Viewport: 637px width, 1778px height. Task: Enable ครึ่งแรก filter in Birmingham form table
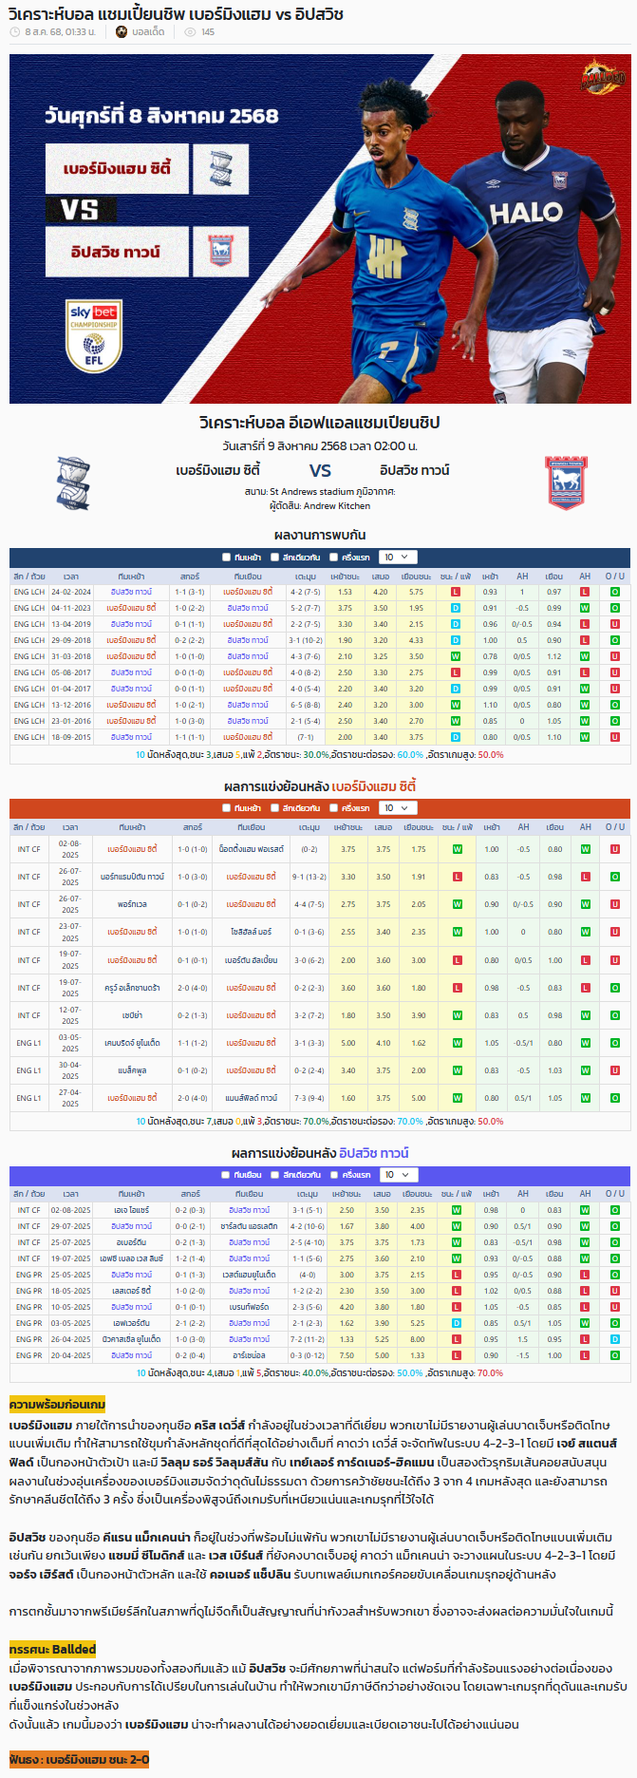click(x=333, y=808)
